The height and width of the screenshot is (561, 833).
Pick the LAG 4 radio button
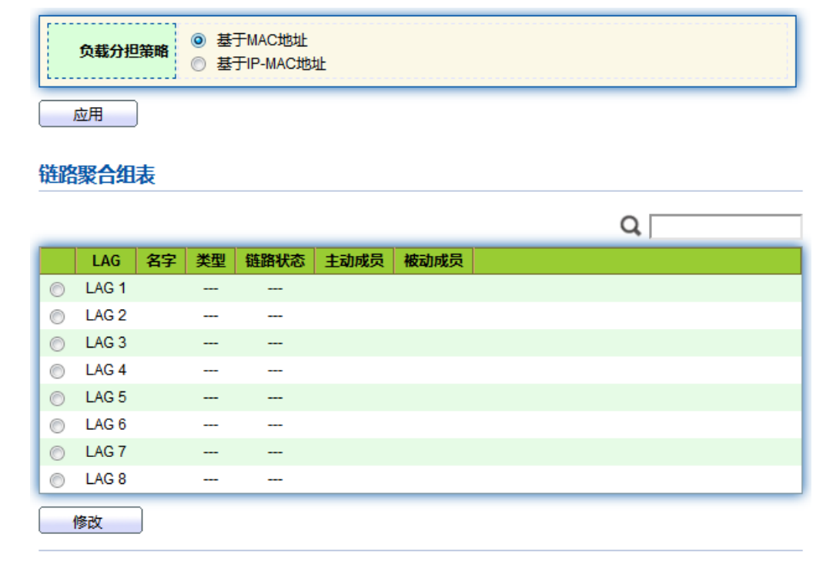57,371
